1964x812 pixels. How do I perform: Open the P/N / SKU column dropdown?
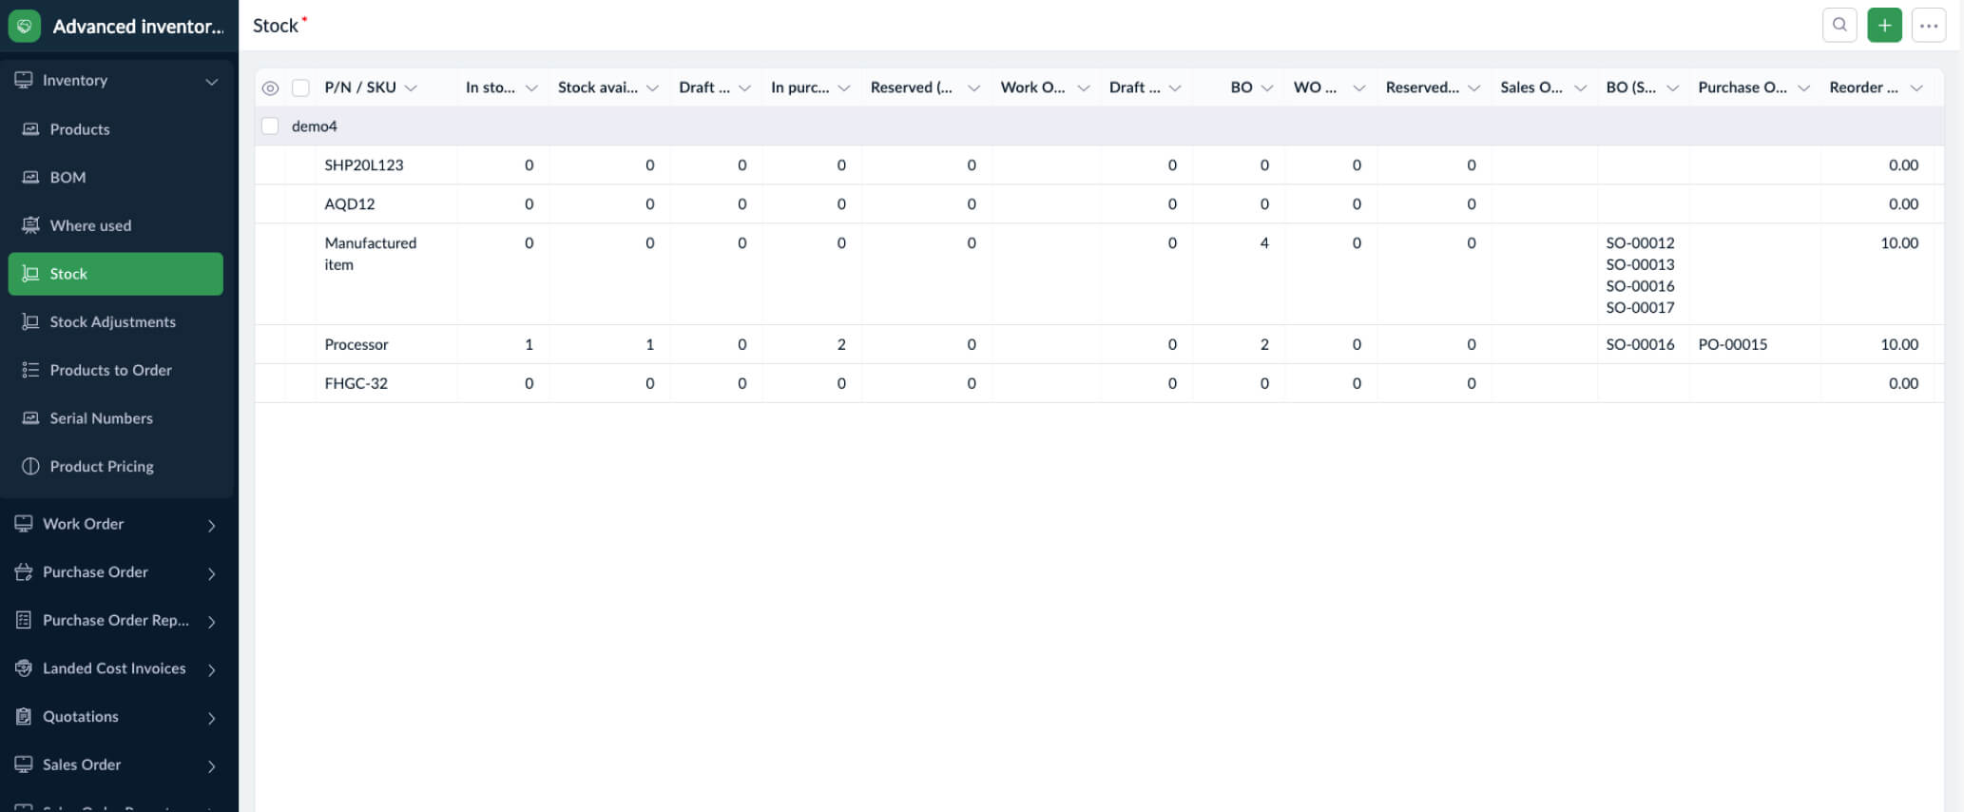(411, 88)
